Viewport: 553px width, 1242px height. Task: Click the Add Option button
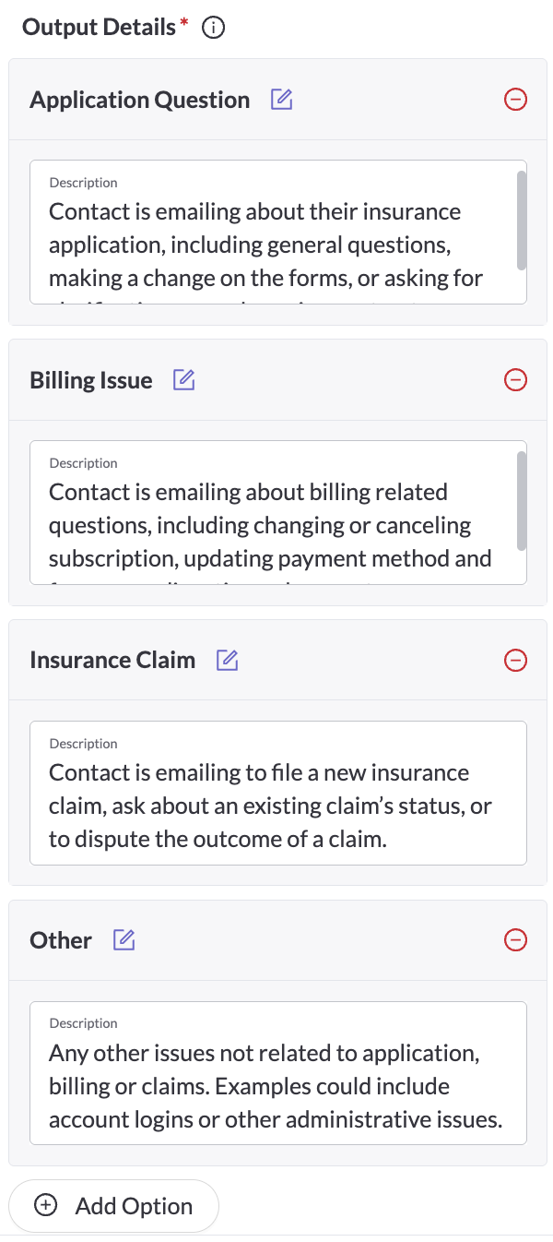click(x=113, y=1206)
